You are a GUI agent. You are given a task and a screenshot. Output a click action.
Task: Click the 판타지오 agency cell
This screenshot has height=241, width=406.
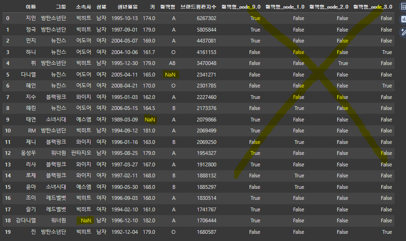coord(81,153)
